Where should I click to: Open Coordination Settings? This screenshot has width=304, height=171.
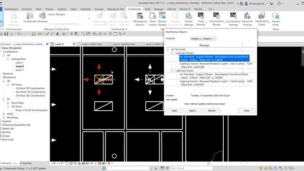(233, 19)
